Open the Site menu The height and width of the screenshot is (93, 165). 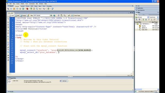(x=37, y=4)
